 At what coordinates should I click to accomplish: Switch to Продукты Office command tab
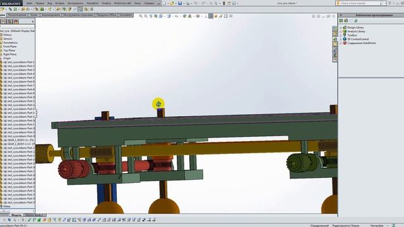click(106, 15)
